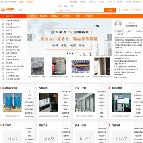This screenshot has height=143, width=143.
Task: Click the 登录 link beside the avatar
Action: (129, 31)
